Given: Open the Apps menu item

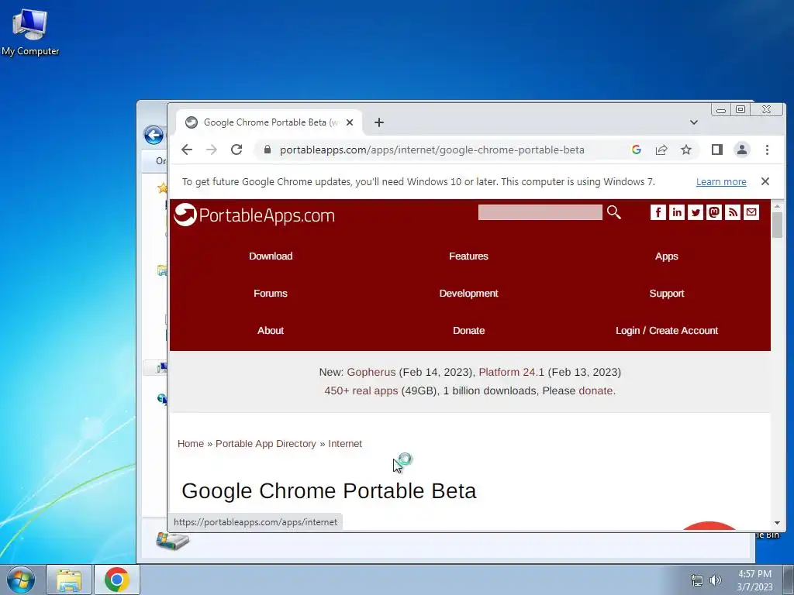Looking at the screenshot, I should 666,256.
